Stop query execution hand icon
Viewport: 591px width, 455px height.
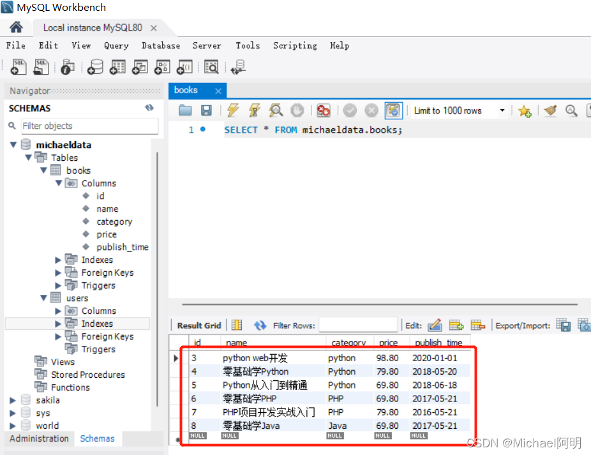pos(297,110)
